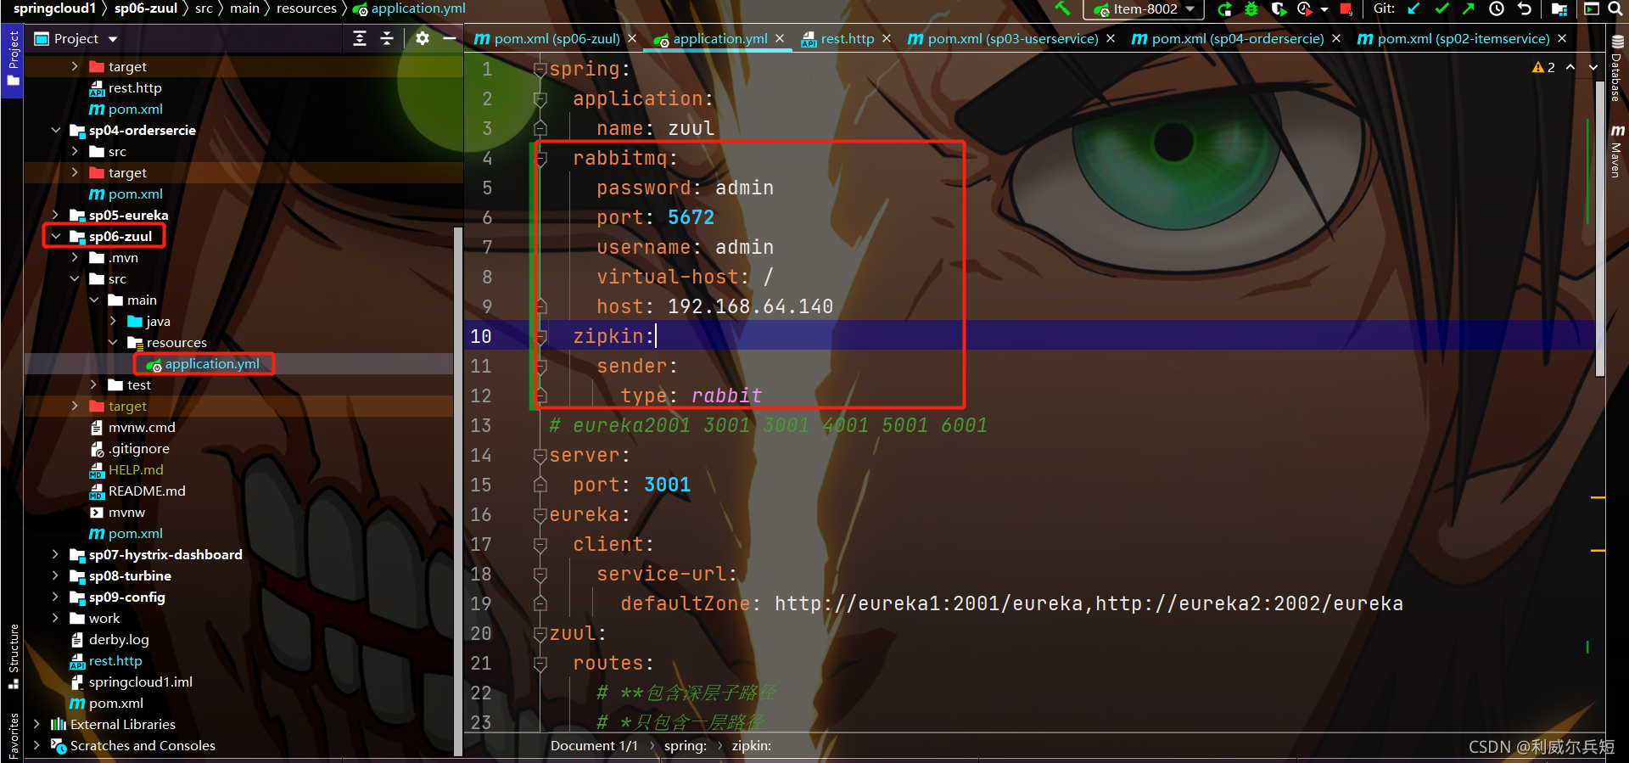
Task: Expand the sp07-hystrix-dashboard module
Action: (56, 554)
